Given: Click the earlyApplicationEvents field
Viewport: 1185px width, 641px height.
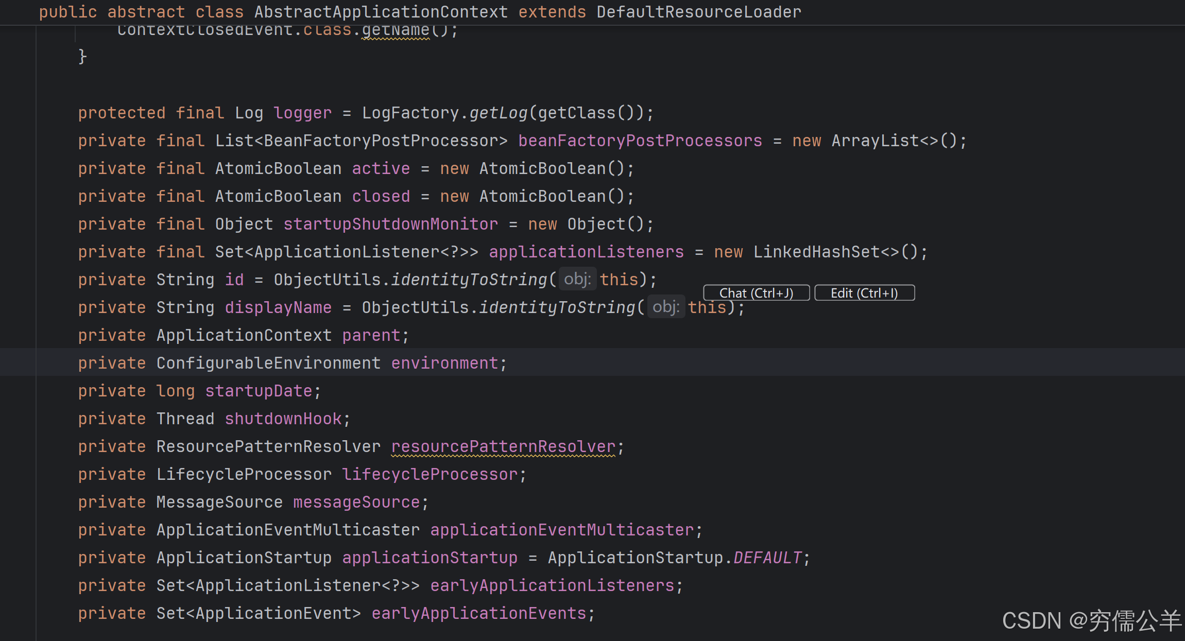Looking at the screenshot, I should tap(478, 613).
